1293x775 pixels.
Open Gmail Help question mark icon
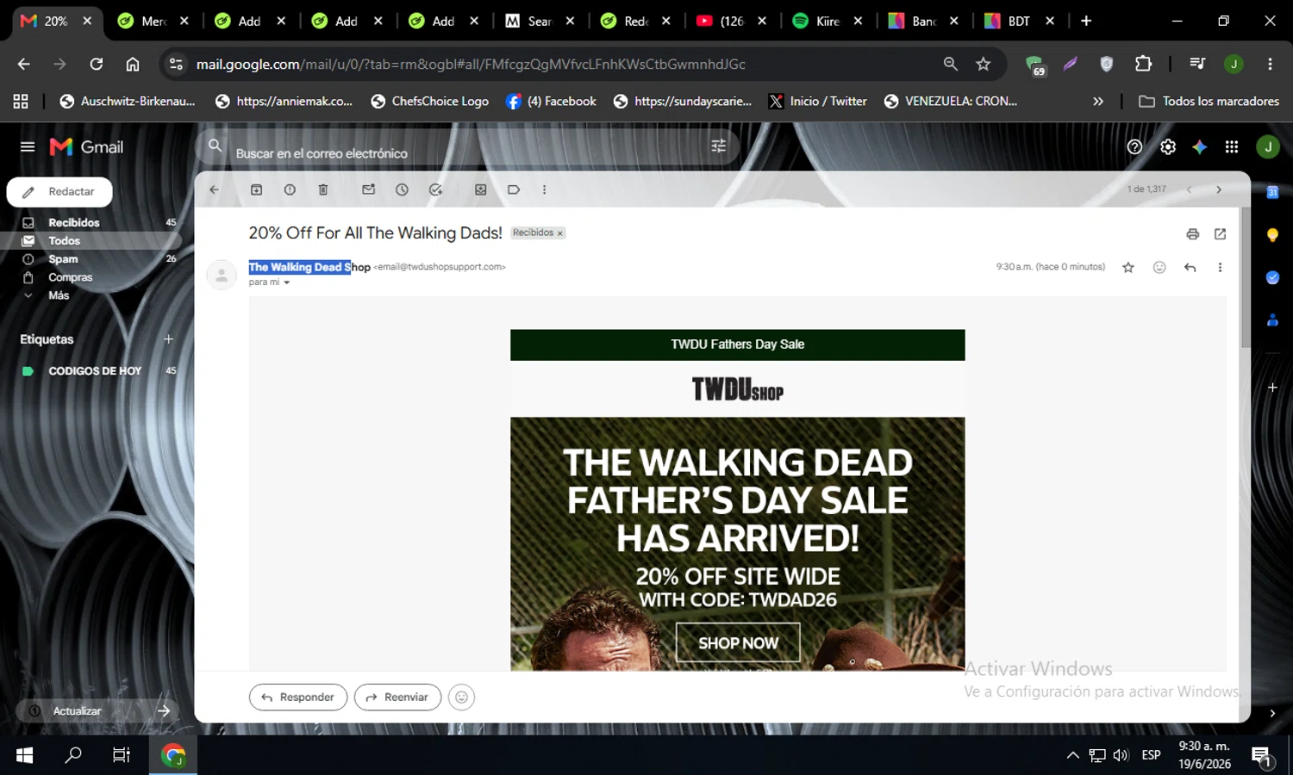click(1134, 147)
